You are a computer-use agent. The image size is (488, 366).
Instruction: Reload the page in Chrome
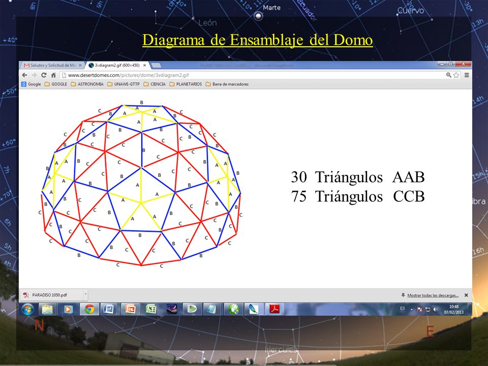(44, 75)
